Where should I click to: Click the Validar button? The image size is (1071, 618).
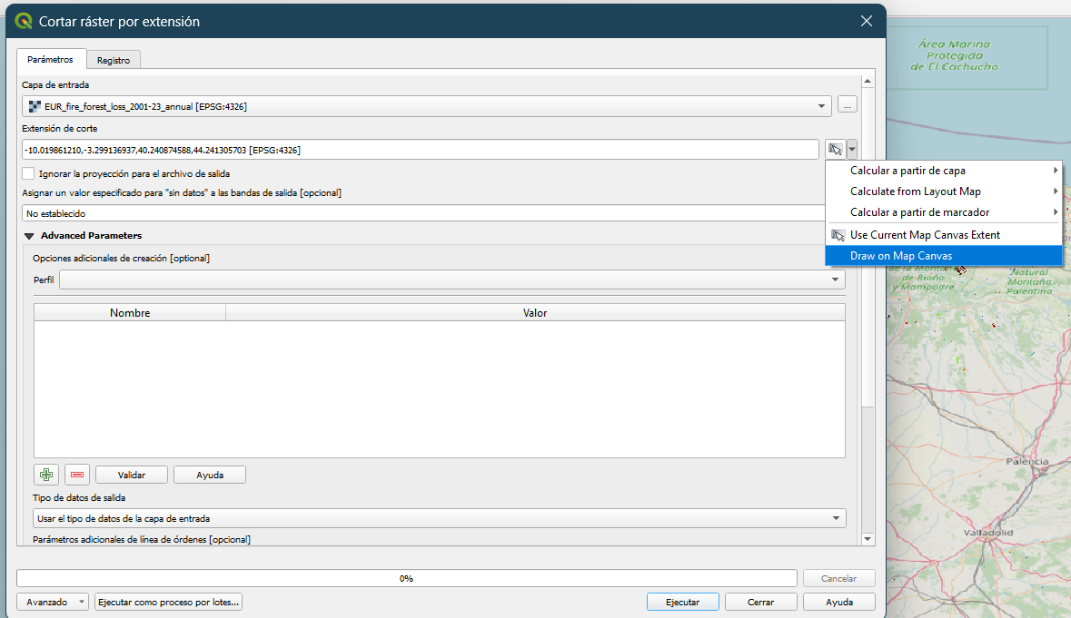click(x=132, y=475)
